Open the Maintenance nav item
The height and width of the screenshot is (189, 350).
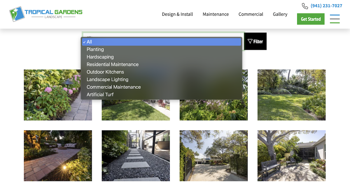point(216,14)
